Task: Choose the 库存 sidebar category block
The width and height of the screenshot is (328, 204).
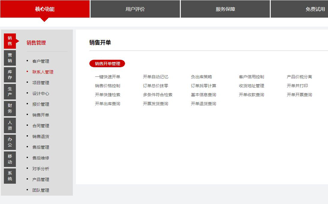Action: tap(10, 75)
